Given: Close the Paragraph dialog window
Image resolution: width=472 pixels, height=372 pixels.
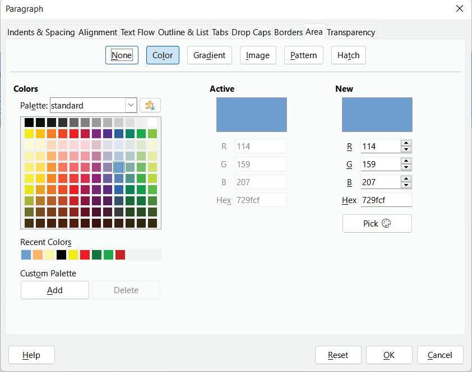Looking at the screenshot, I should 460,9.
